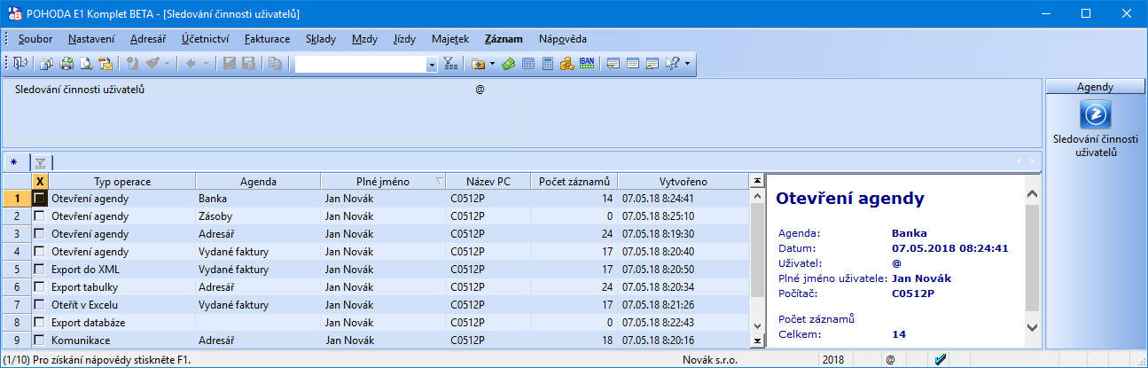This screenshot has width=1148, height=368.
Task: Open print preview with magnifier icon
Action: coord(86,64)
